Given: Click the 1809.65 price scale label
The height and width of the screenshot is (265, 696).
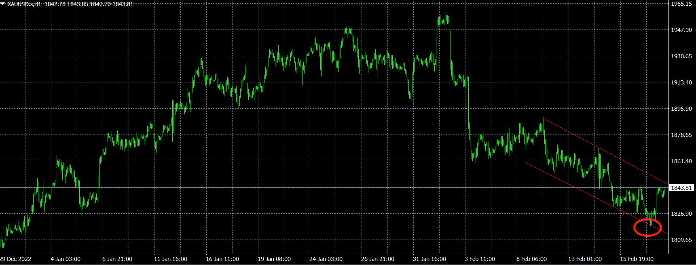Looking at the screenshot, I should [681, 240].
